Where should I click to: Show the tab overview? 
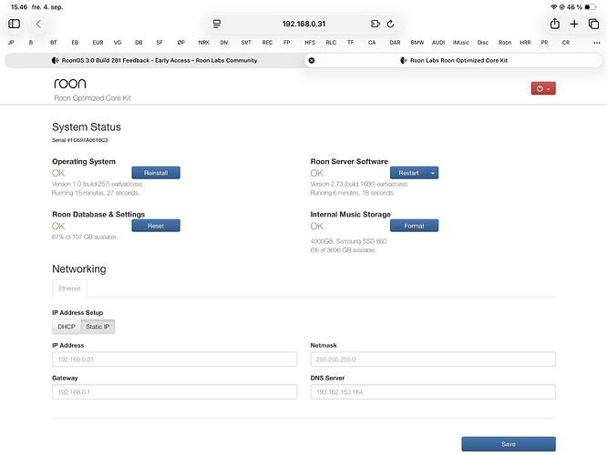tap(593, 24)
